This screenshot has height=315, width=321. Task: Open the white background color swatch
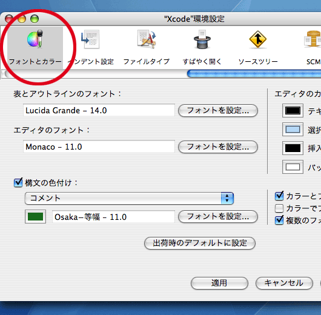pos(293,167)
